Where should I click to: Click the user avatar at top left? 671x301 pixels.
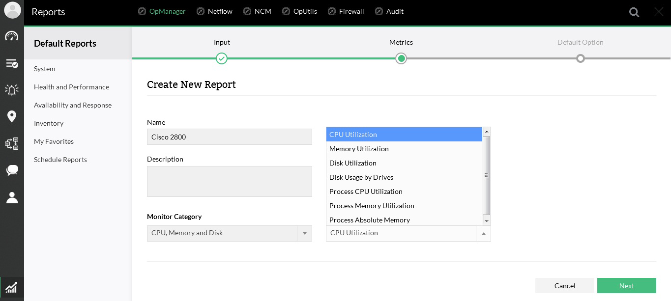tap(12, 10)
